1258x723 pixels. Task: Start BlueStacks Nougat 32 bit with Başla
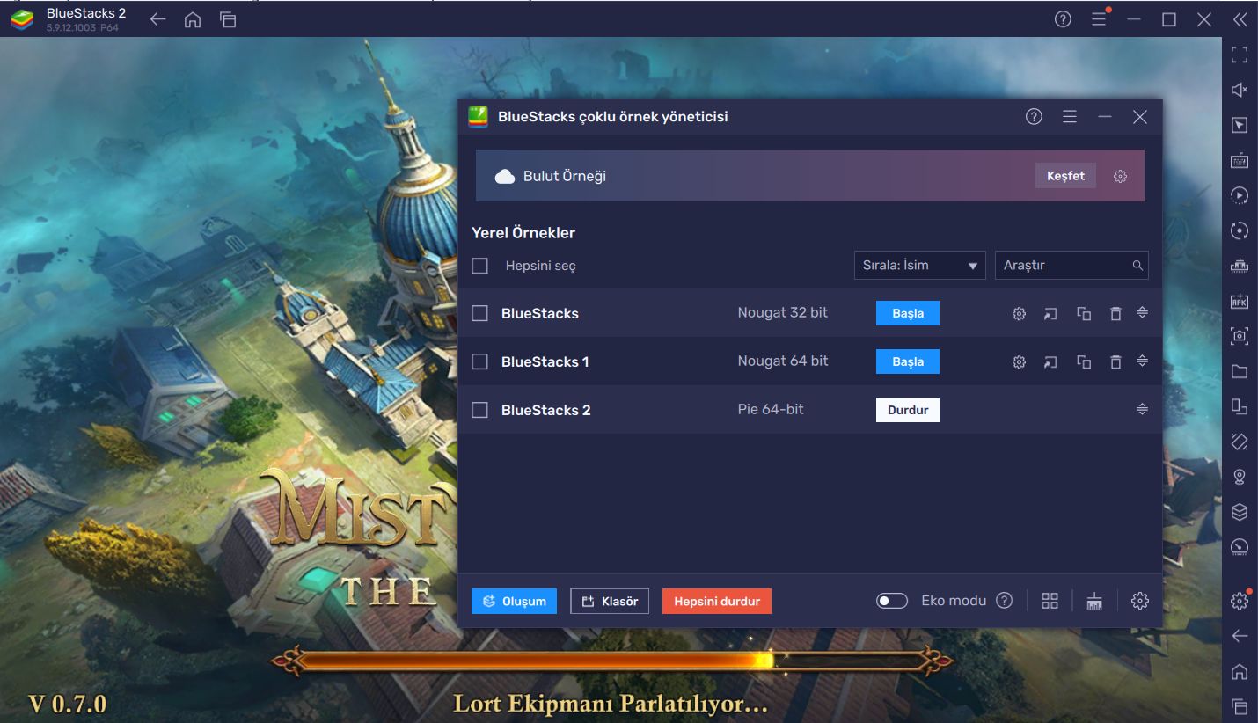908,313
